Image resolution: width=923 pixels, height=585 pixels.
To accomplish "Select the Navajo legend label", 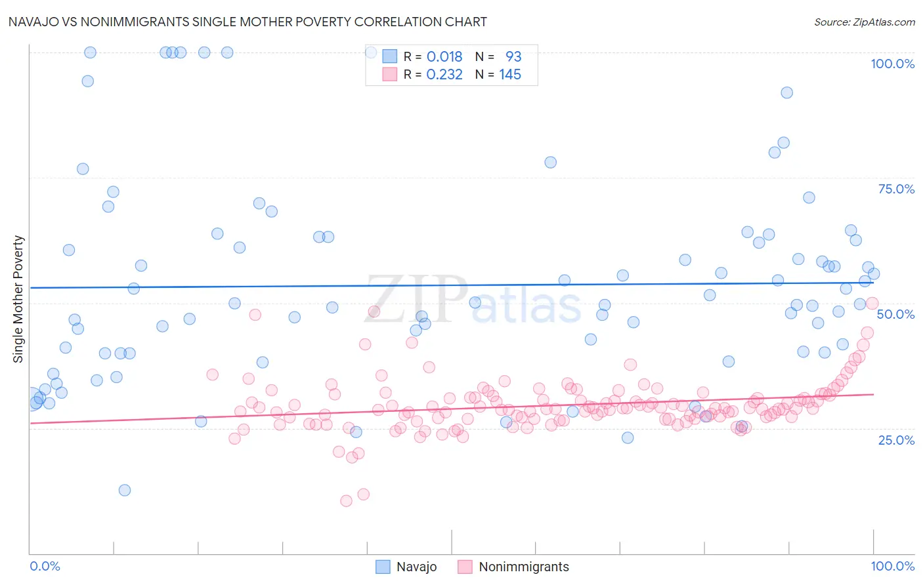I will [x=417, y=567].
